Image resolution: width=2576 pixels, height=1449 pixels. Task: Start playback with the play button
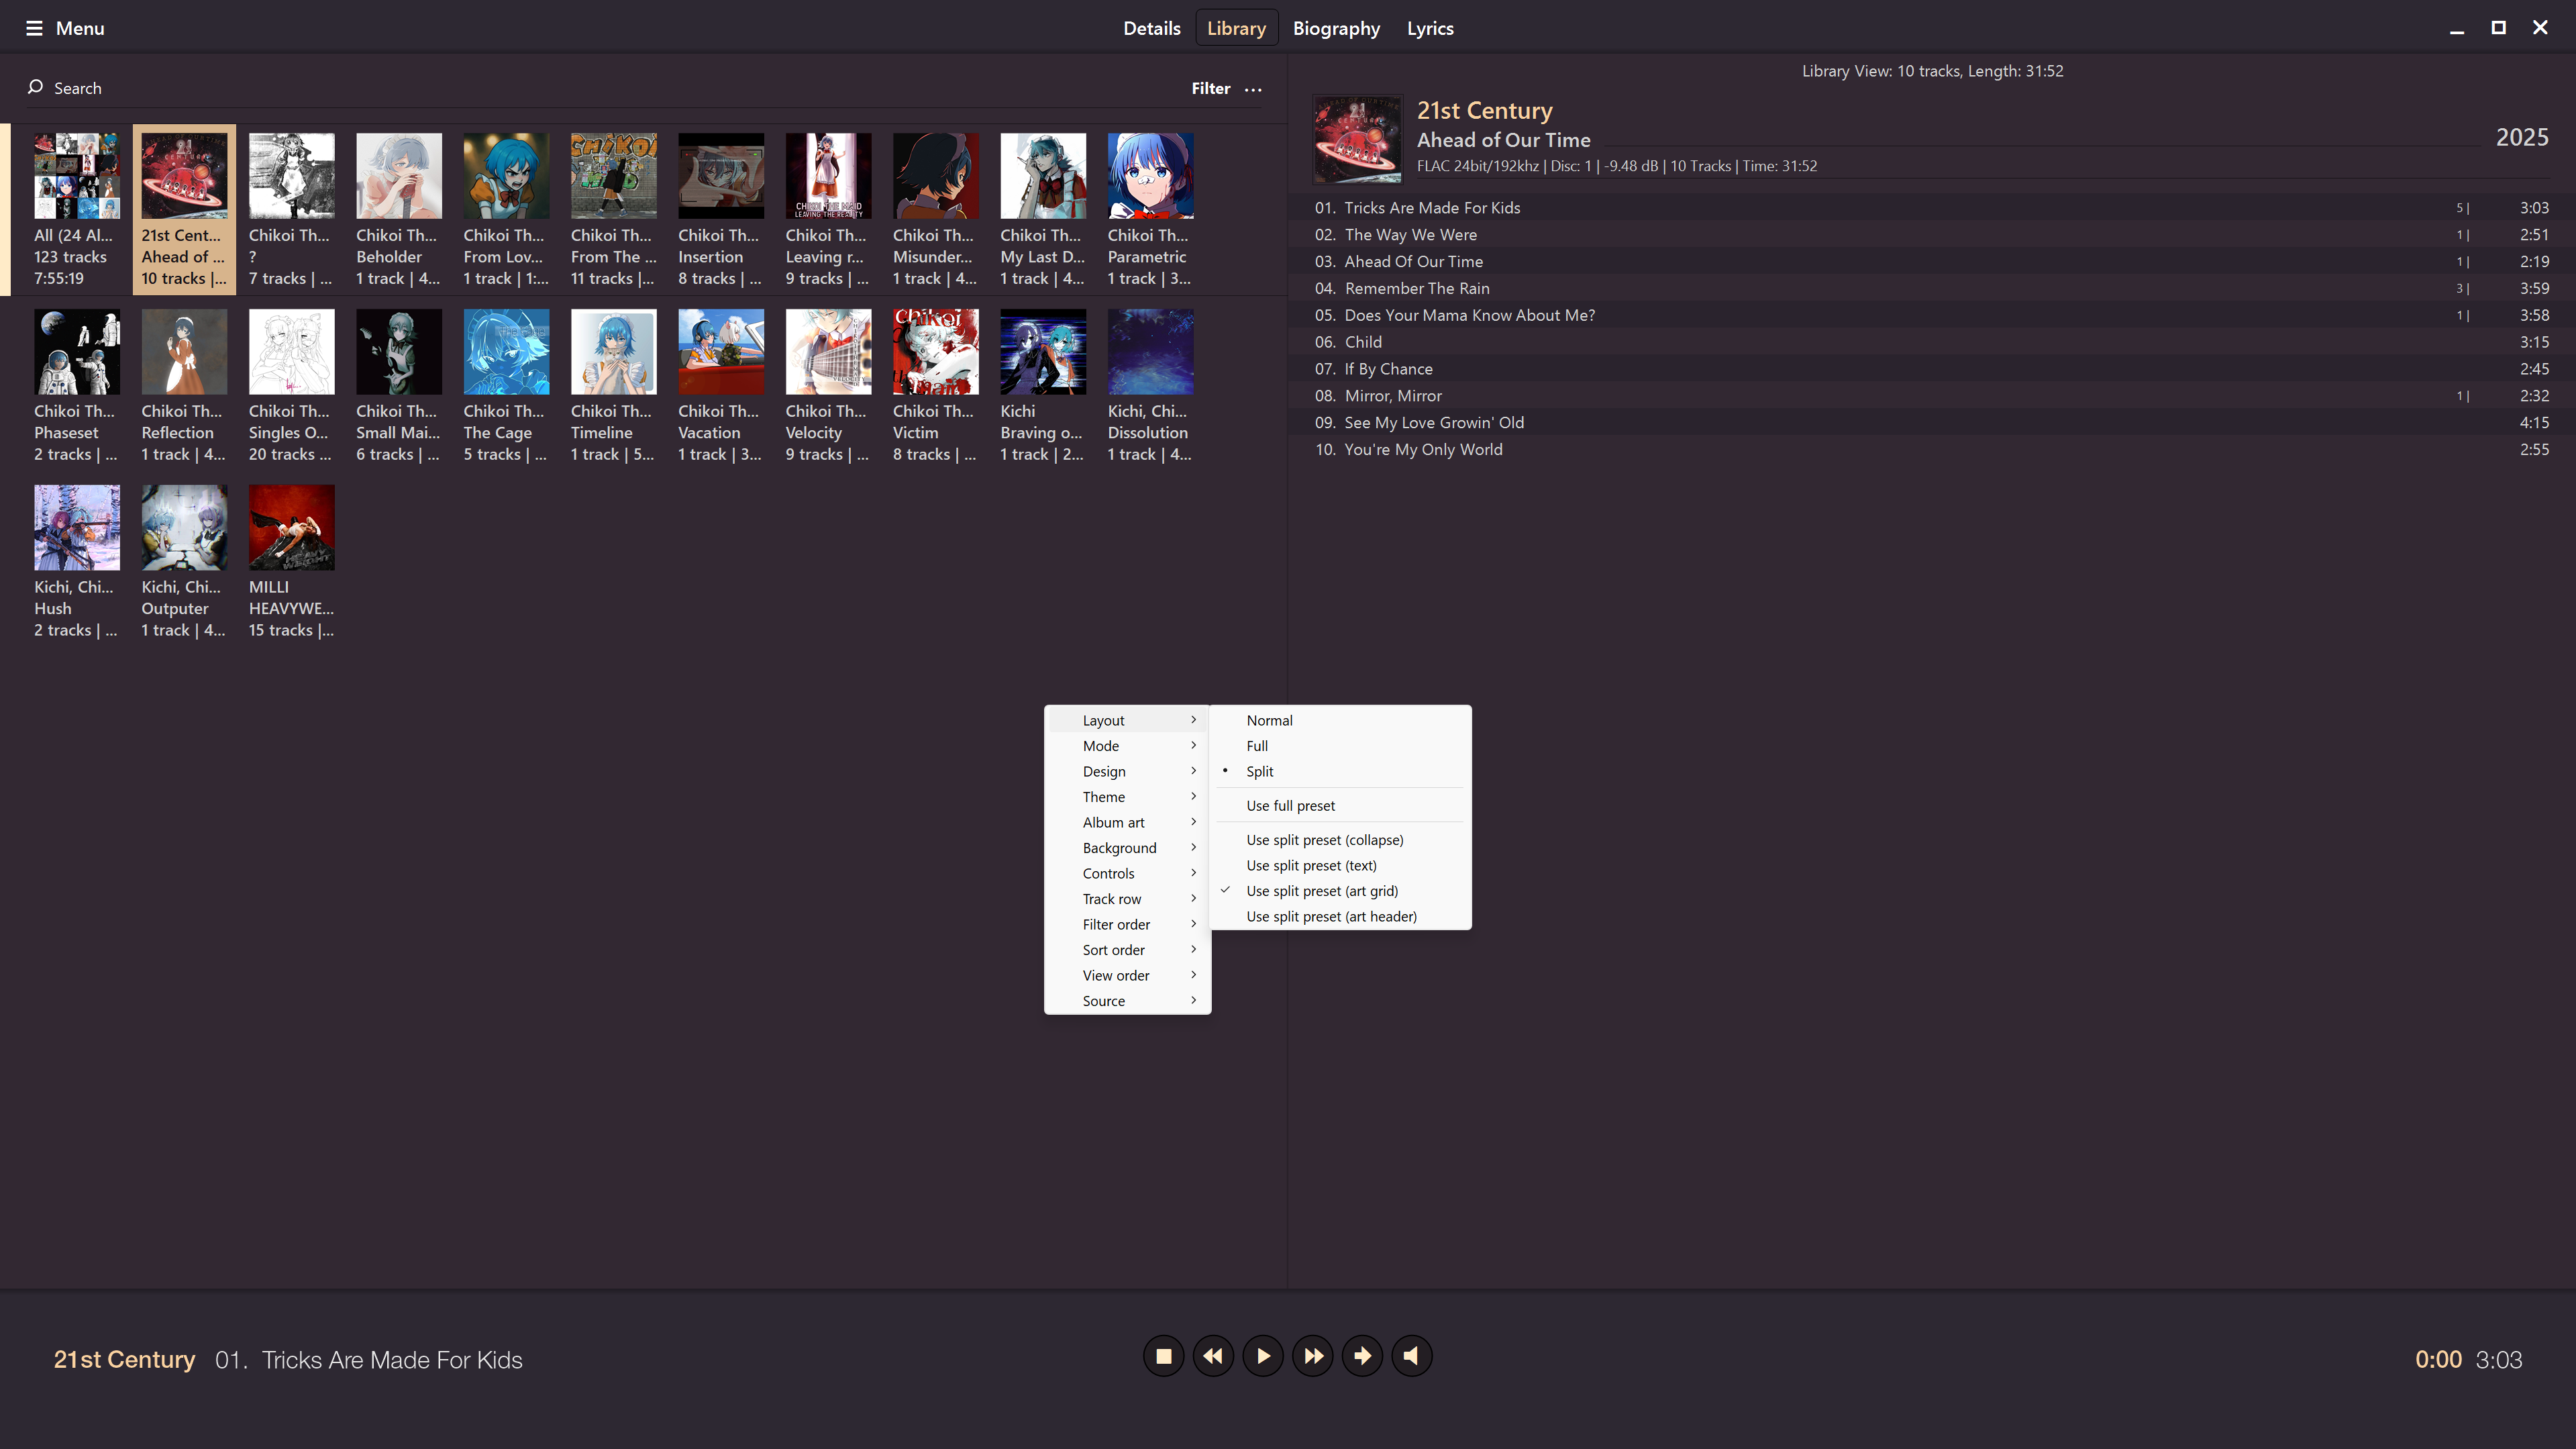pos(1263,1357)
